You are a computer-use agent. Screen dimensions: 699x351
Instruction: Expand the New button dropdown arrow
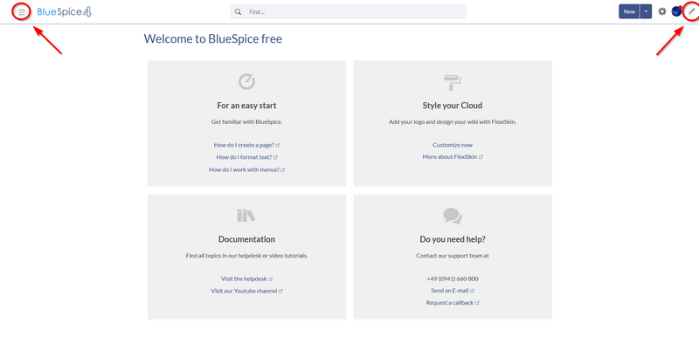pos(646,11)
